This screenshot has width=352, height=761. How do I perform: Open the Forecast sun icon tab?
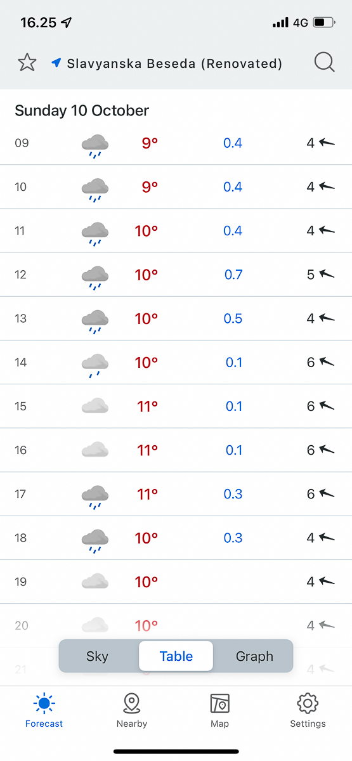pyautogui.click(x=44, y=710)
